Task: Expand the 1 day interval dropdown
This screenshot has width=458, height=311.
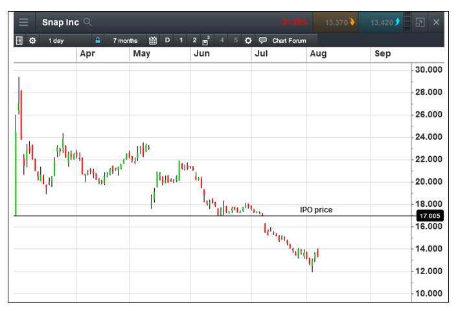Action: tap(56, 40)
